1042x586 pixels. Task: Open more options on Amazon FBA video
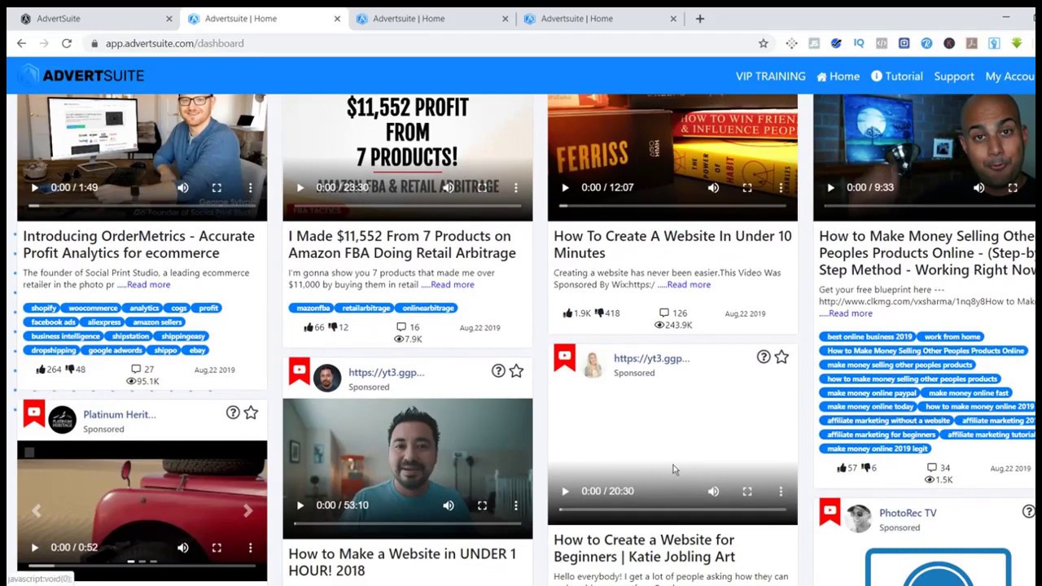pyautogui.click(x=515, y=188)
